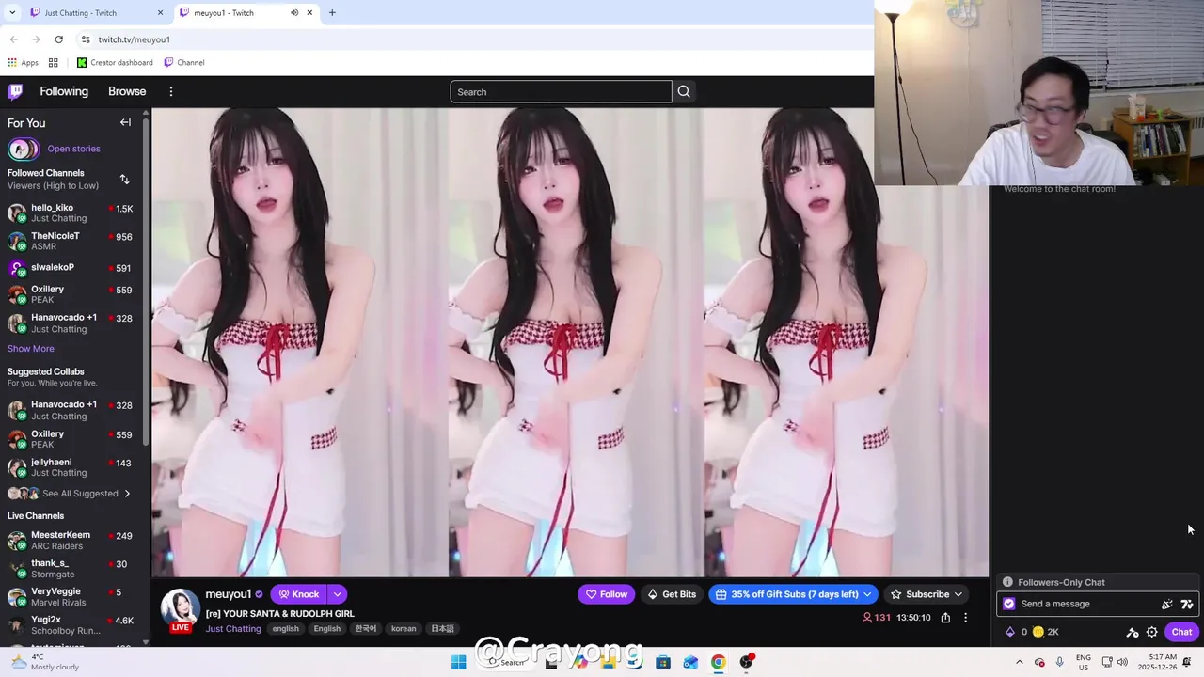Expand the Knock button dropdown arrow

click(337, 594)
